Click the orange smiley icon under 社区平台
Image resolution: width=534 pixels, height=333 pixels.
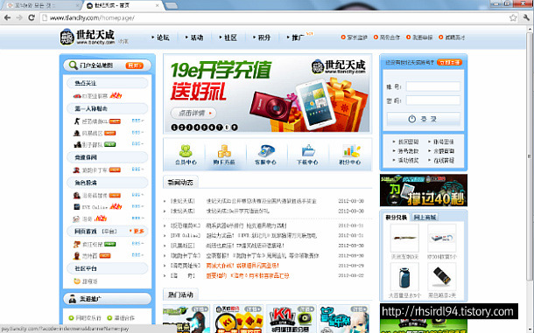(x=77, y=281)
